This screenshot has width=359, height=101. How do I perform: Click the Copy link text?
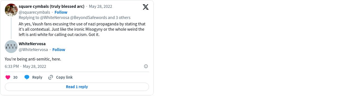(x=64, y=77)
